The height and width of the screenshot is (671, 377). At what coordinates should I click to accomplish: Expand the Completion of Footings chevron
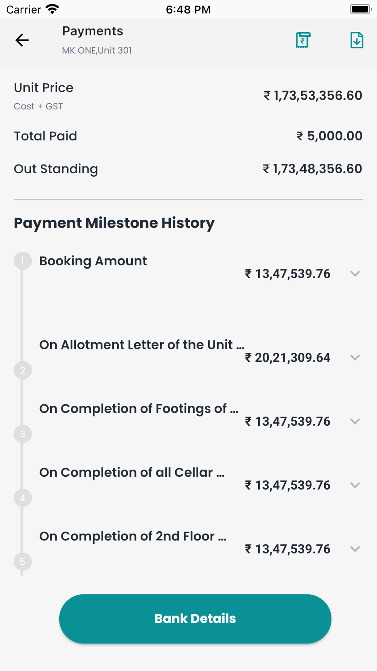[x=355, y=421]
